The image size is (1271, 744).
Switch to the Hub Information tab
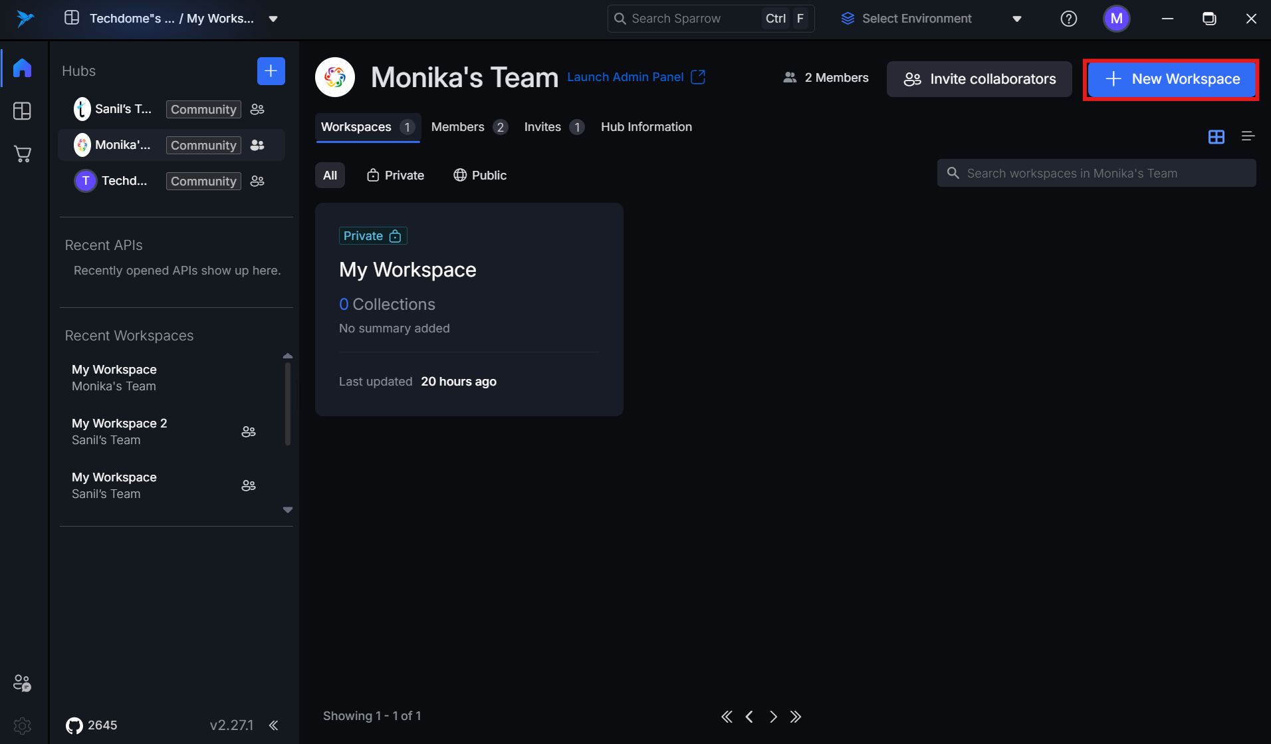[646, 127]
